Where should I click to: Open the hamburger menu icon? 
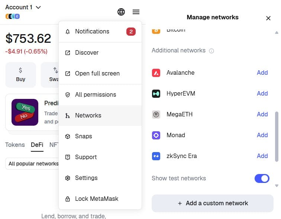[x=136, y=12]
